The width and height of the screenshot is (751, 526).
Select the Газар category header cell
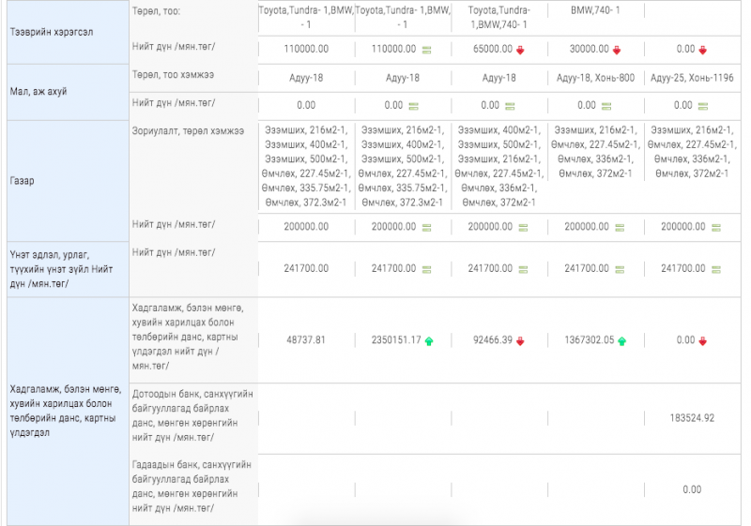click(x=66, y=180)
